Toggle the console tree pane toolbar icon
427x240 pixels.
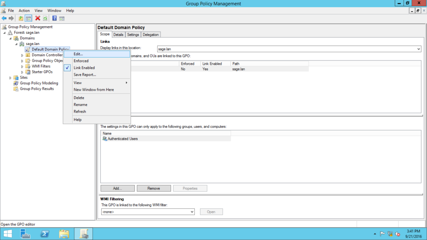[x=28, y=18]
